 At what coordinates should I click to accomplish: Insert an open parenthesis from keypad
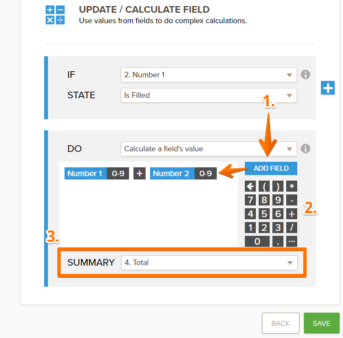(x=264, y=186)
